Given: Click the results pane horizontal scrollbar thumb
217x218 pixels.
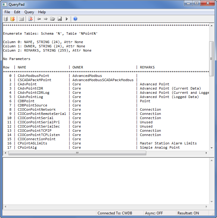Looking at the screenshot, I should pos(77,153).
